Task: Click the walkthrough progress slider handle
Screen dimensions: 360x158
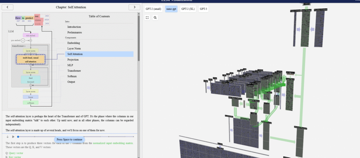Action: coord(18,137)
